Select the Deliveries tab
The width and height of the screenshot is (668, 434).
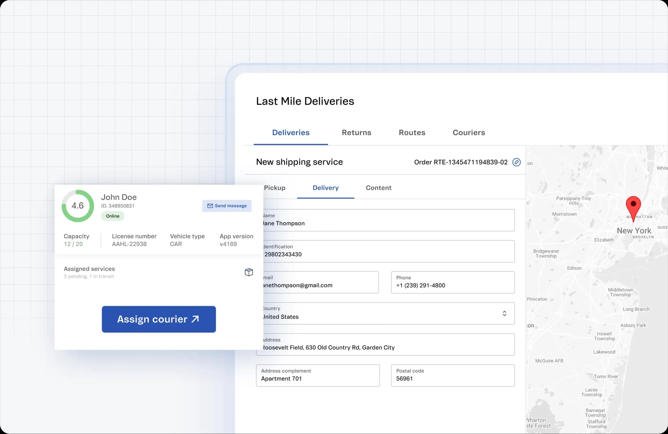tap(291, 133)
